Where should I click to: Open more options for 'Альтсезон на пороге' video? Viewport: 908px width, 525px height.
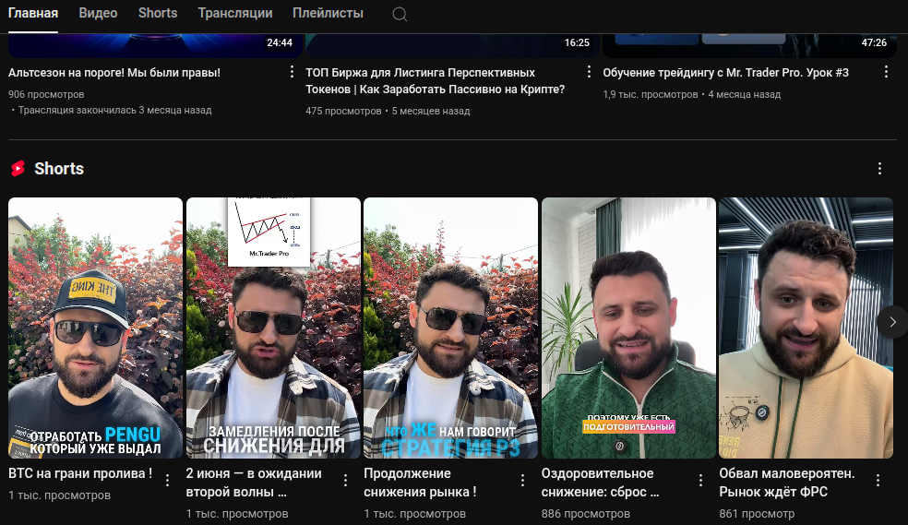(x=292, y=72)
